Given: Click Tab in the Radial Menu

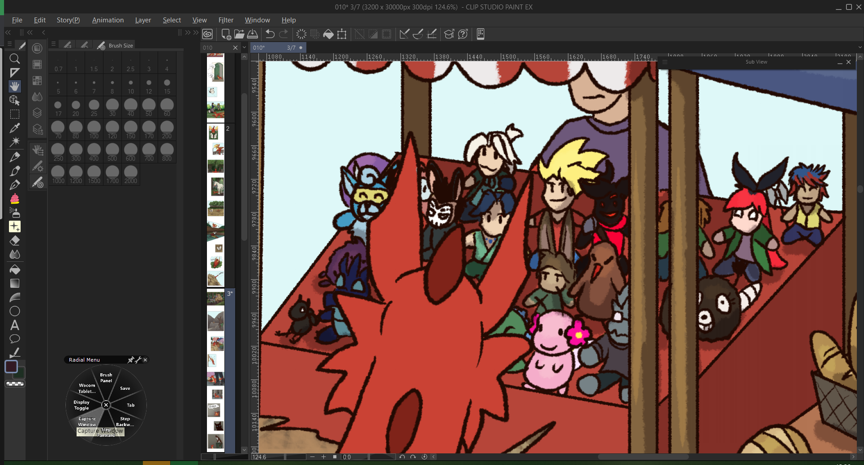Looking at the screenshot, I should coord(131,405).
